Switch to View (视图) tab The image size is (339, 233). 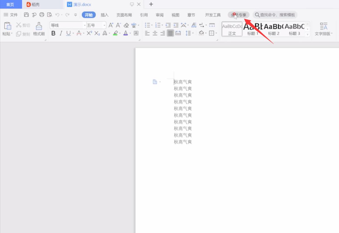[175, 15]
